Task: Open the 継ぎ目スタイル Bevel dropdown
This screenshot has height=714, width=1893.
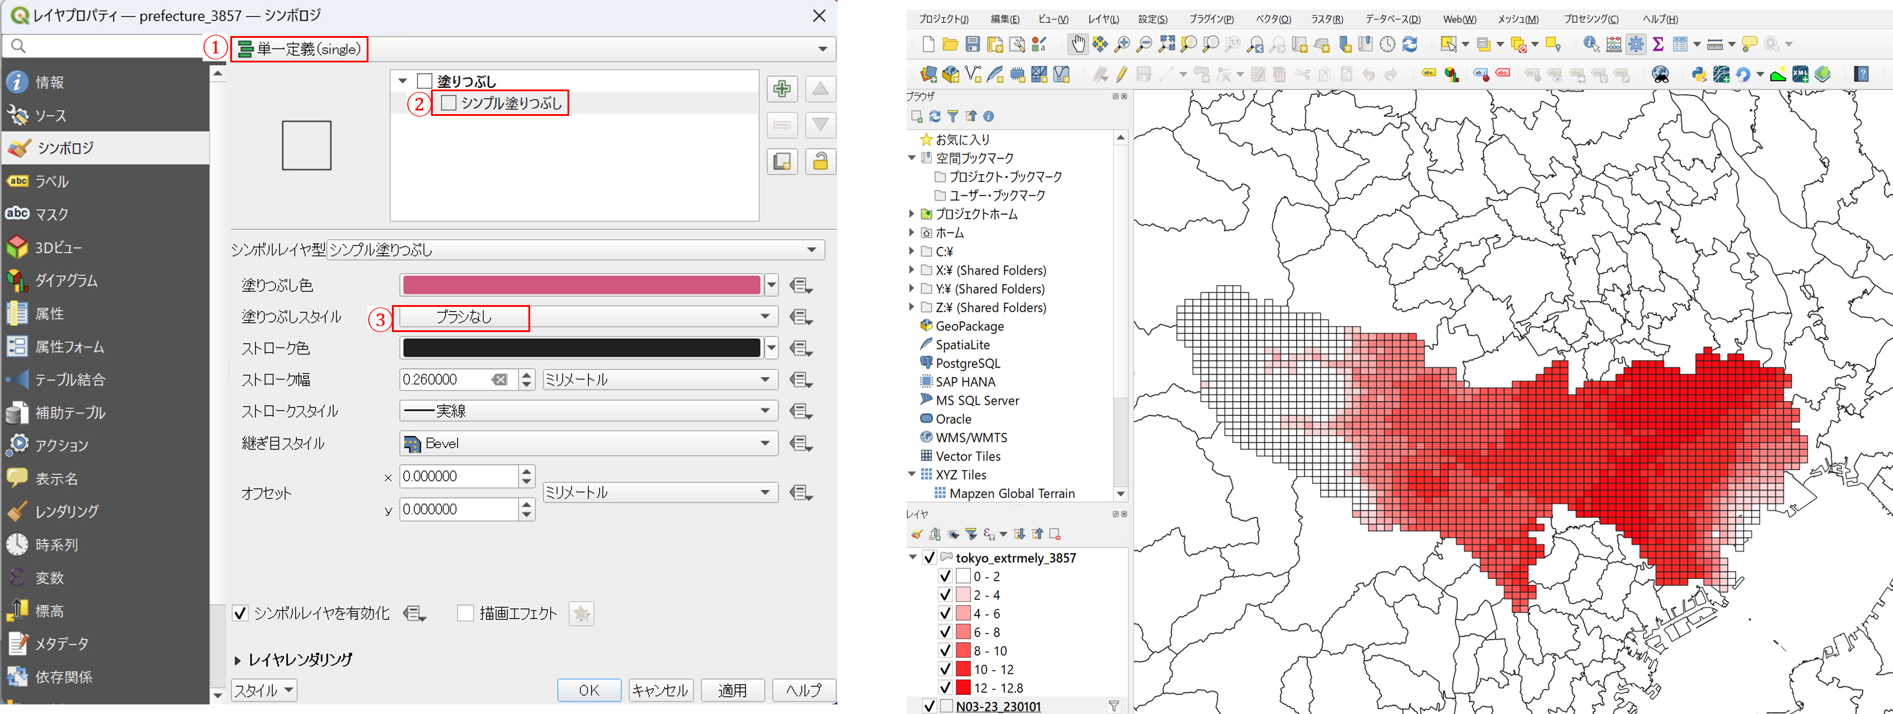Action: (588, 443)
